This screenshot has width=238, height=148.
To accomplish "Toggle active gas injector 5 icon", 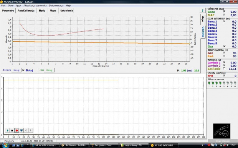I will [224, 83].
